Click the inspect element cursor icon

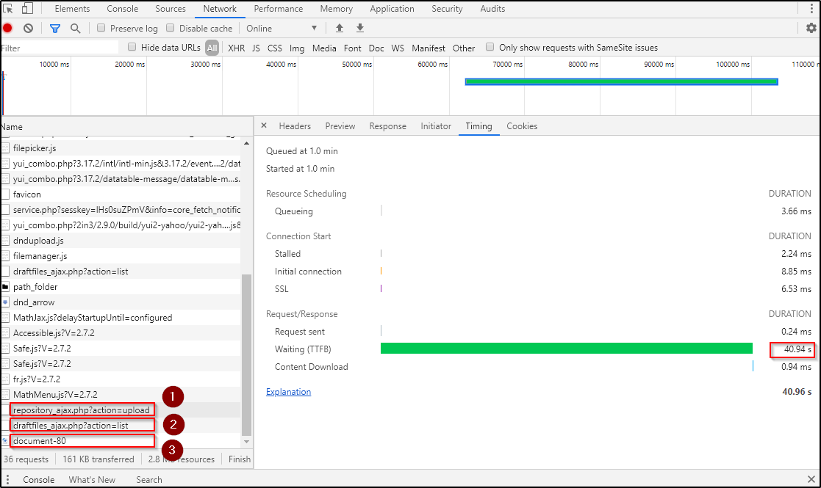[9, 9]
